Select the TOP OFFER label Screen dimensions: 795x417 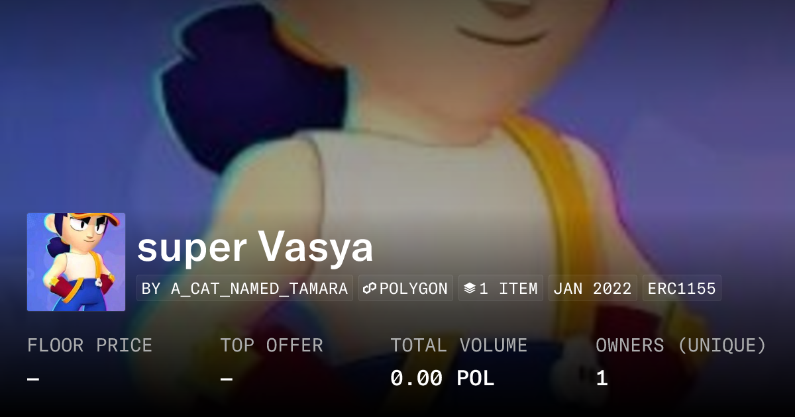click(x=272, y=346)
